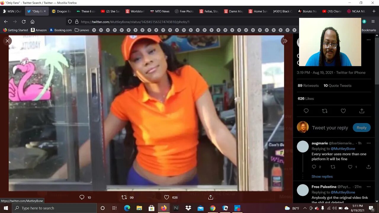Click the padlock site information icon
The image size is (379, 213).
tap(77, 22)
